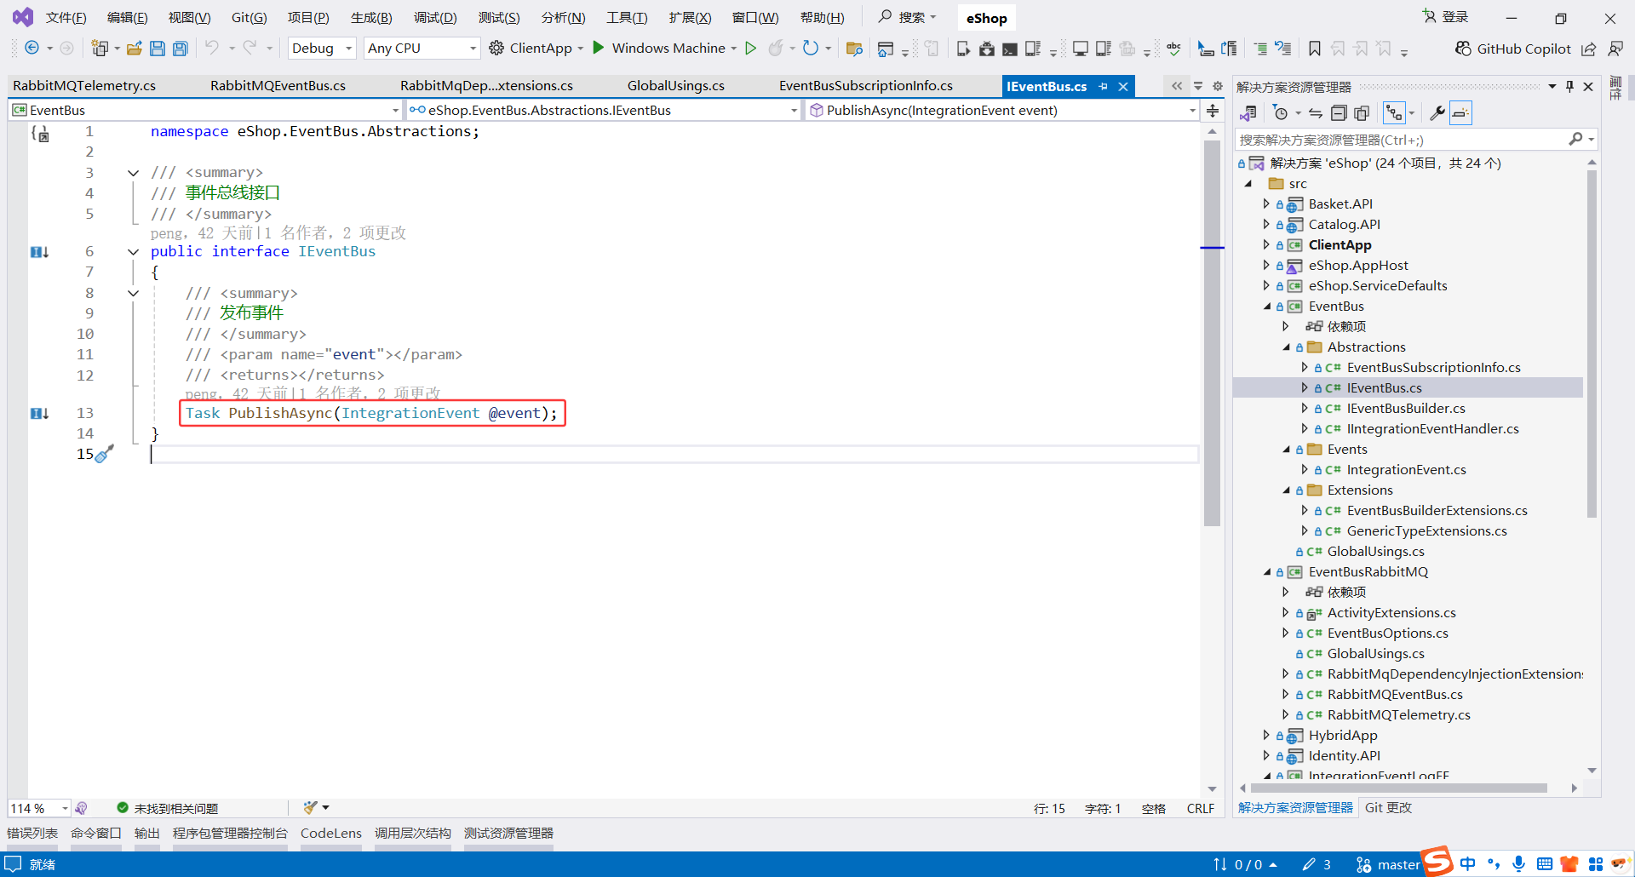Open the 错误列表 panel tab
This screenshot has width=1635, height=877.
point(32,834)
